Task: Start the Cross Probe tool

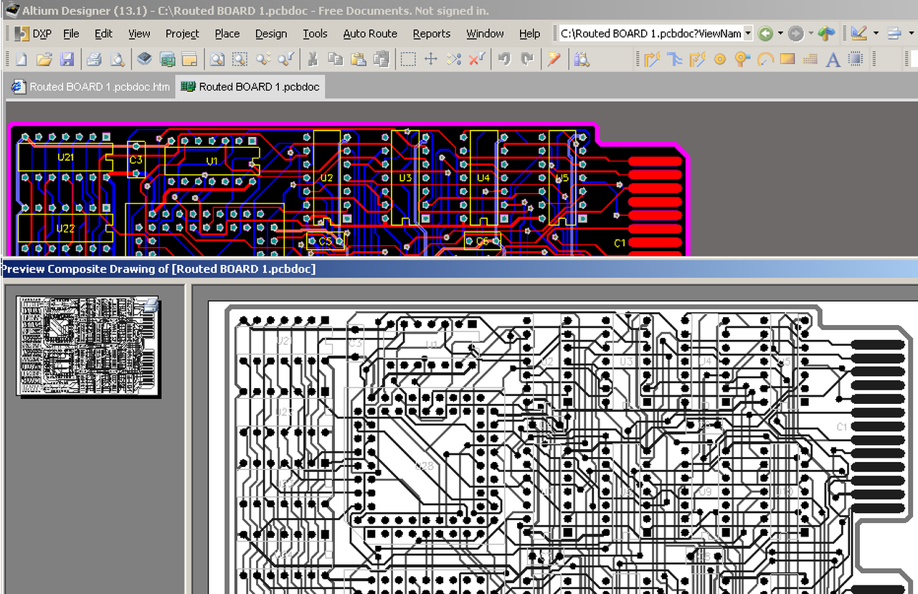Action: [x=554, y=59]
